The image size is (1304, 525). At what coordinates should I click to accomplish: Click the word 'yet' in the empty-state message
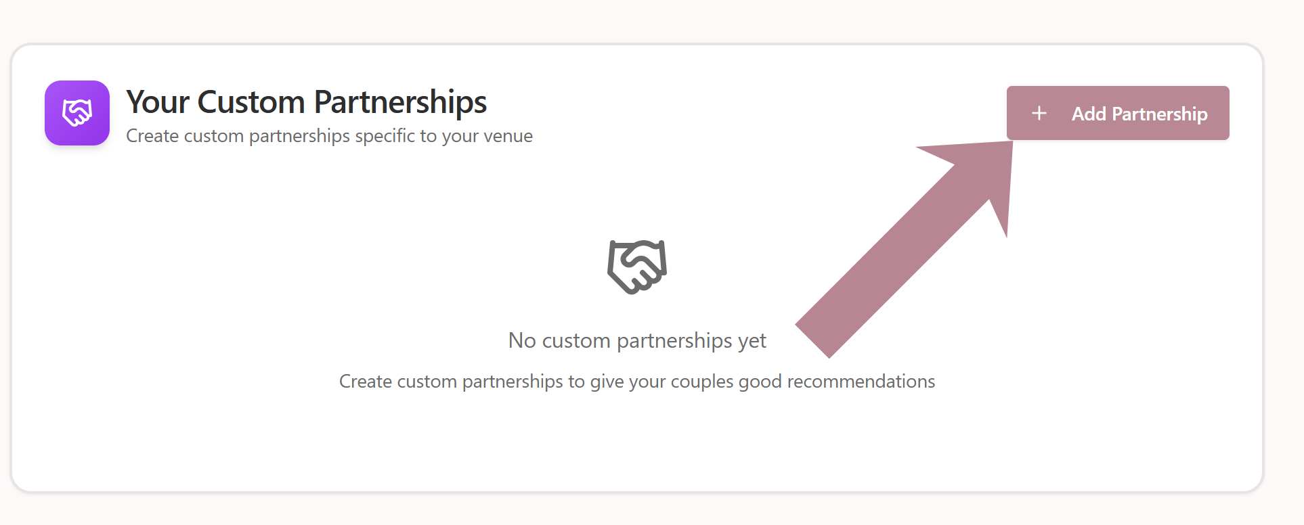(x=752, y=341)
